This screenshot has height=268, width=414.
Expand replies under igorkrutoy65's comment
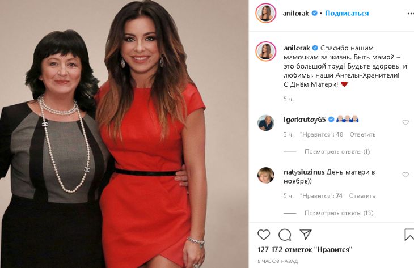pos(337,152)
